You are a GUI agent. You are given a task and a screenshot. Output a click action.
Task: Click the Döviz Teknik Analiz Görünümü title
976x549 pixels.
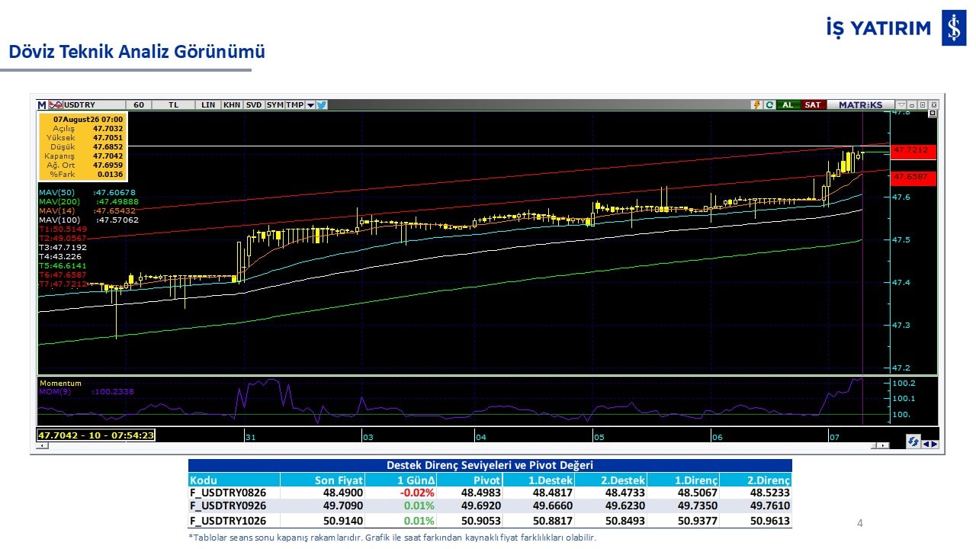coord(136,52)
